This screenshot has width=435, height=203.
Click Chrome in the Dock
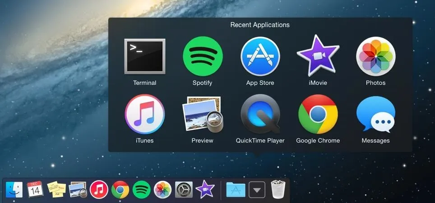click(x=120, y=189)
